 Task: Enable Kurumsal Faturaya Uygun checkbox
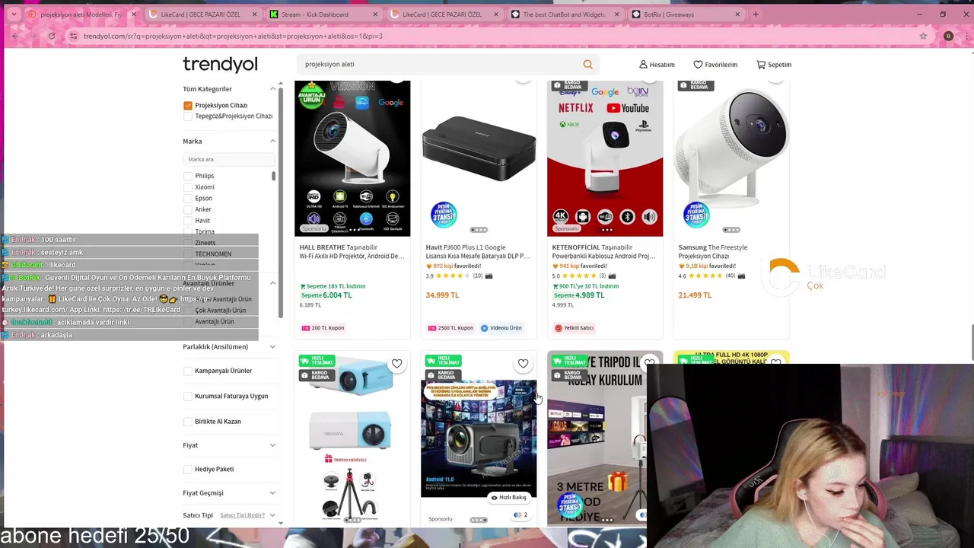(188, 397)
